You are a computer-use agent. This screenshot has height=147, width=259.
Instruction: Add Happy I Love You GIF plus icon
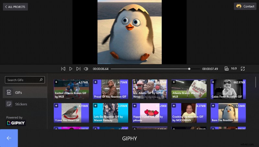tap(135, 106)
